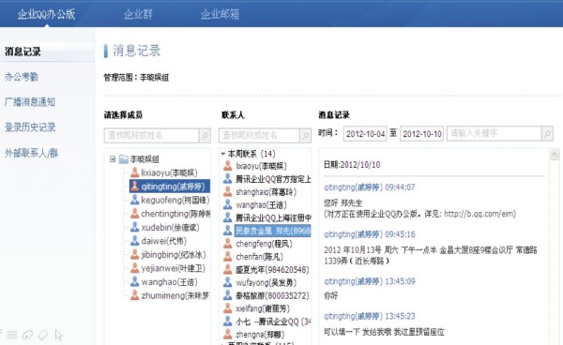Click lixiaoyu member avatar icon
This screenshot has width=563, height=345.
(x=134, y=172)
